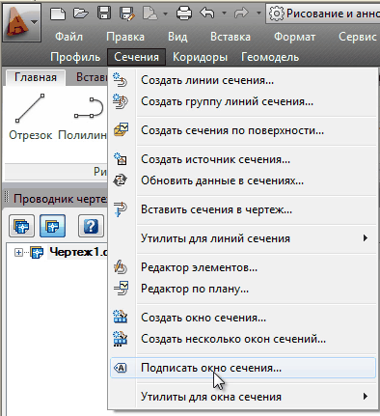Select the Отрезок line tool

[30, 117]
